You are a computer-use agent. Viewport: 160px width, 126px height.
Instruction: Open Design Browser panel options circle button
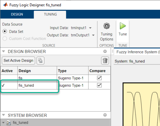(x=105, y=52)
